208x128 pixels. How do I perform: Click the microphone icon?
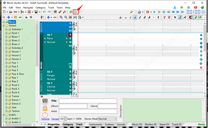coord(132,12)
